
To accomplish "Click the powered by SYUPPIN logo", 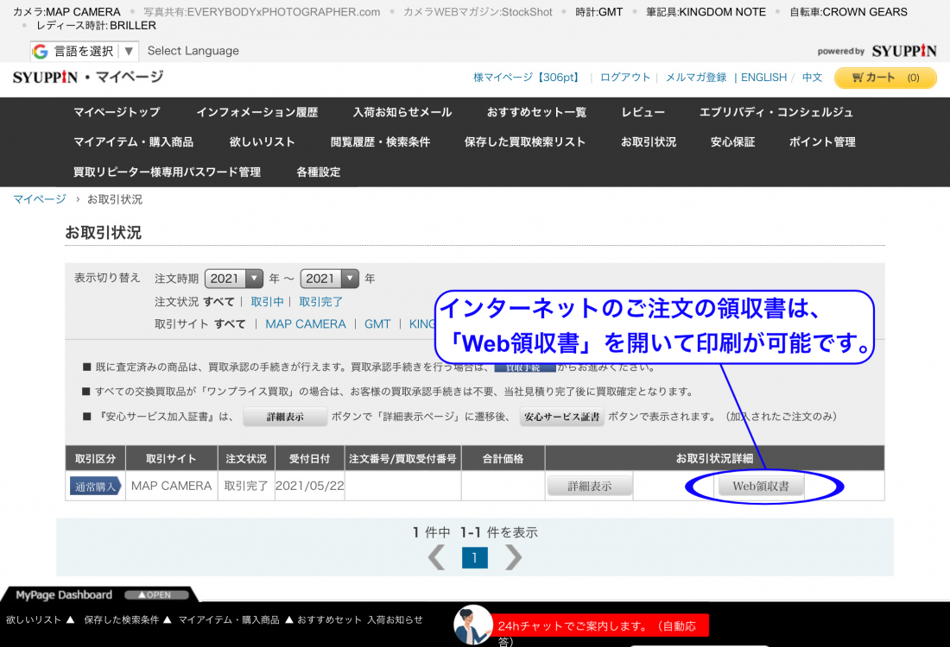I will pos(877,51).
